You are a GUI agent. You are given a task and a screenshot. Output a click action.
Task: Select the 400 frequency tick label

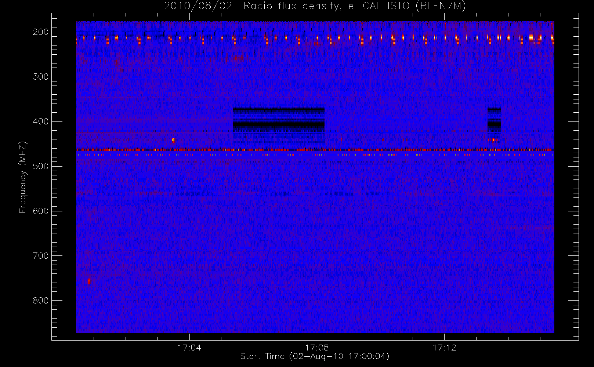tap(41, 121)
